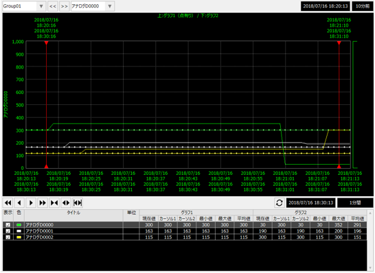Image resolution: width=375 pixels, height=273 pixels.
Task: Click the グラフ1 group header
Action: point(196,213)
